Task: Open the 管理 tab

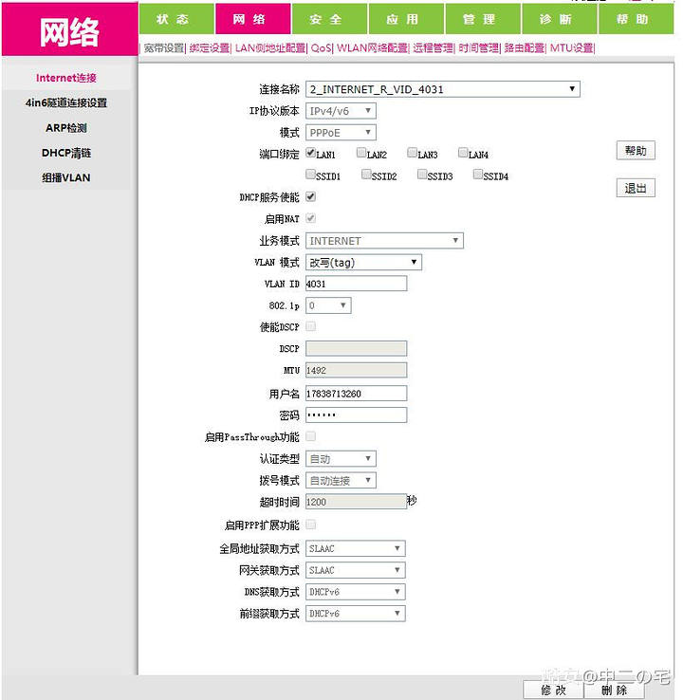Action: pyautogui.click(x=479, y=19)
